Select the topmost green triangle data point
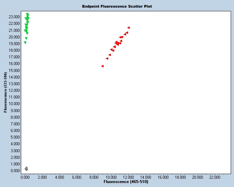The image size is (234, 187). (x=27, y=14)
